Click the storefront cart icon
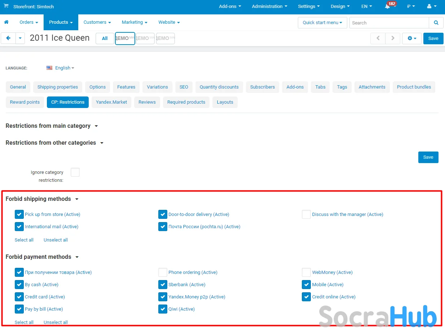This screenshot has height=329, width=445. click(6, 6)
